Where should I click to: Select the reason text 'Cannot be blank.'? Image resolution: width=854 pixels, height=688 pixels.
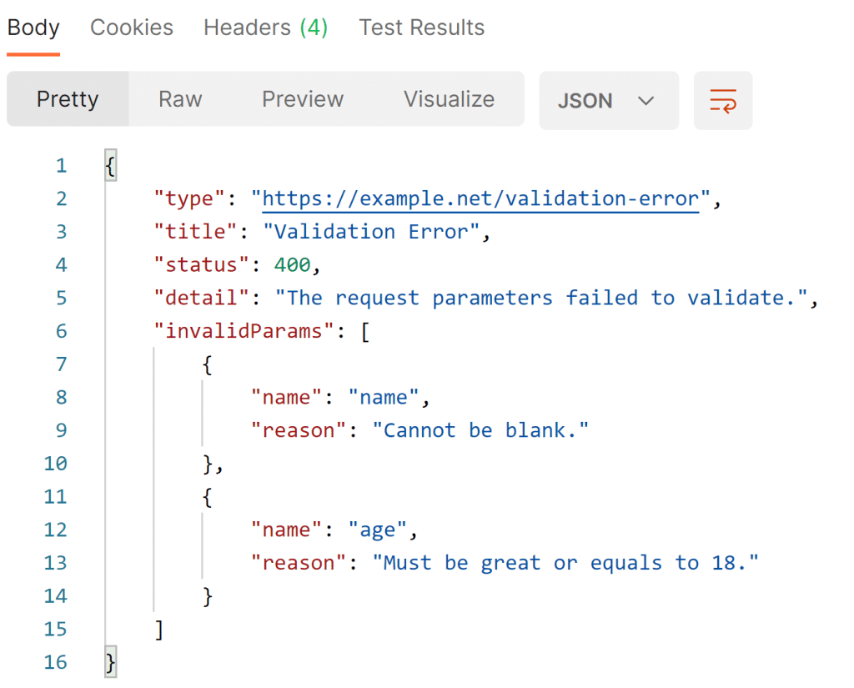(481, 430)
